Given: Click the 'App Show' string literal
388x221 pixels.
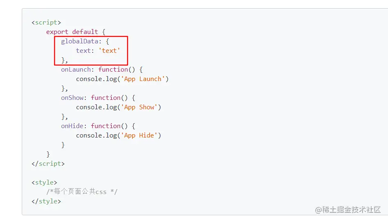Looking at the screenshot, I should tap(139, 107).
